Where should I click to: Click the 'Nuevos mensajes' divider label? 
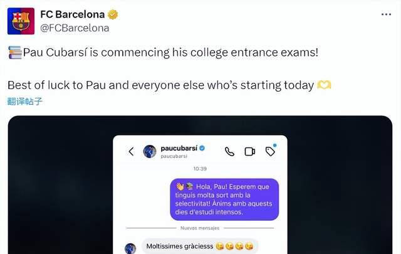tap(200, 228)
